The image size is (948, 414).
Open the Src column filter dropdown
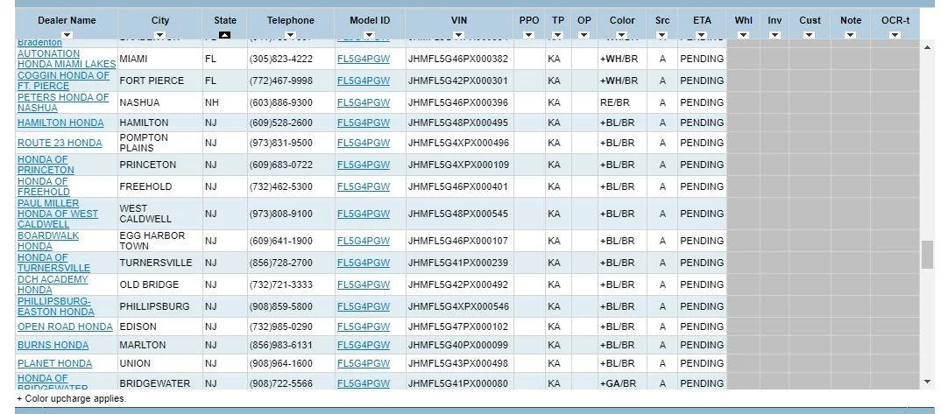tap(662, 35)
